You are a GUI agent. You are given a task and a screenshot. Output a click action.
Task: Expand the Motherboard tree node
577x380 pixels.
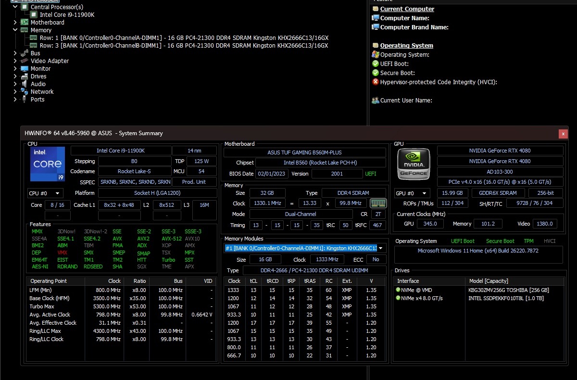(x=15, y=22)
